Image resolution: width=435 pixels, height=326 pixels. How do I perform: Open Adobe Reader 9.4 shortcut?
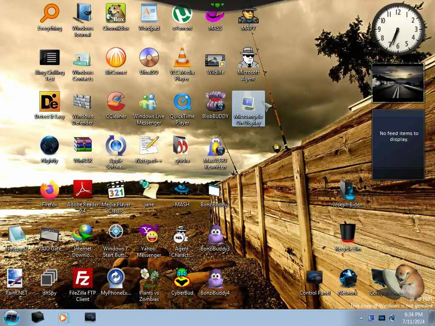[83, 197]
